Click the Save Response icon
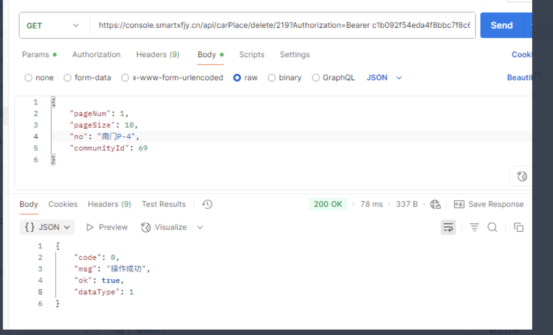Viewport: 553px width, 335px height. click(x=459, y=204)
